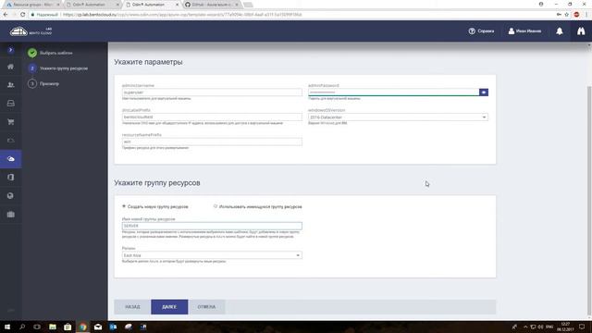Click the ДАЛЕЕ button
This screenshot has height=333, width=592.
(169, 306)
